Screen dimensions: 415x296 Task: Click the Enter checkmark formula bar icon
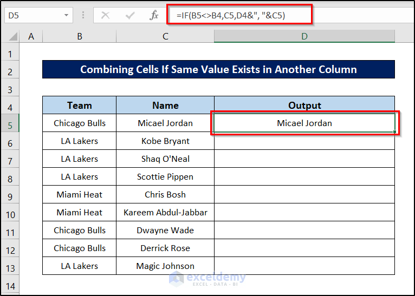tap(130, 15)
